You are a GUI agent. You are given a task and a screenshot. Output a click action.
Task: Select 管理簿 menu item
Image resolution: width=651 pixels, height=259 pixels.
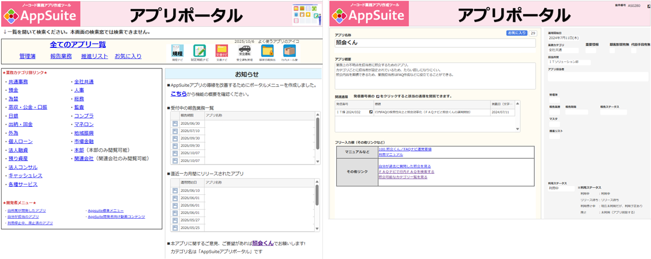point(28,56)
